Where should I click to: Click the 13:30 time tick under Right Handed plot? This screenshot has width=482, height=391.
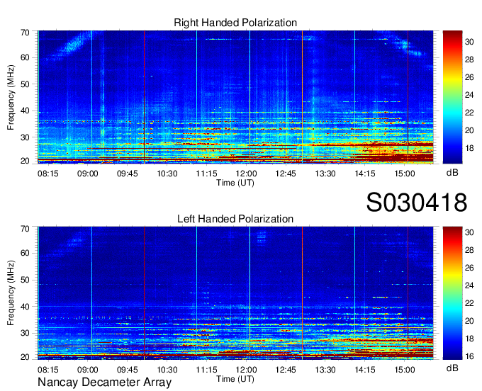325,174
